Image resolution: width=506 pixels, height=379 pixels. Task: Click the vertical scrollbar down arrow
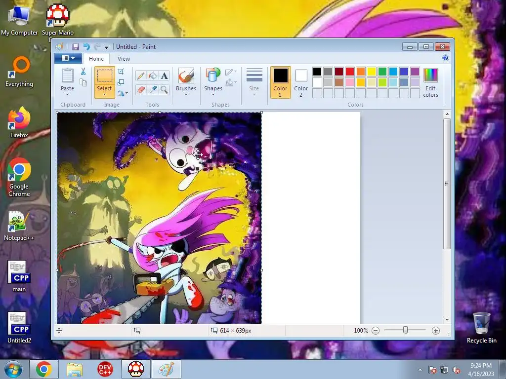[x=447, y=320]
